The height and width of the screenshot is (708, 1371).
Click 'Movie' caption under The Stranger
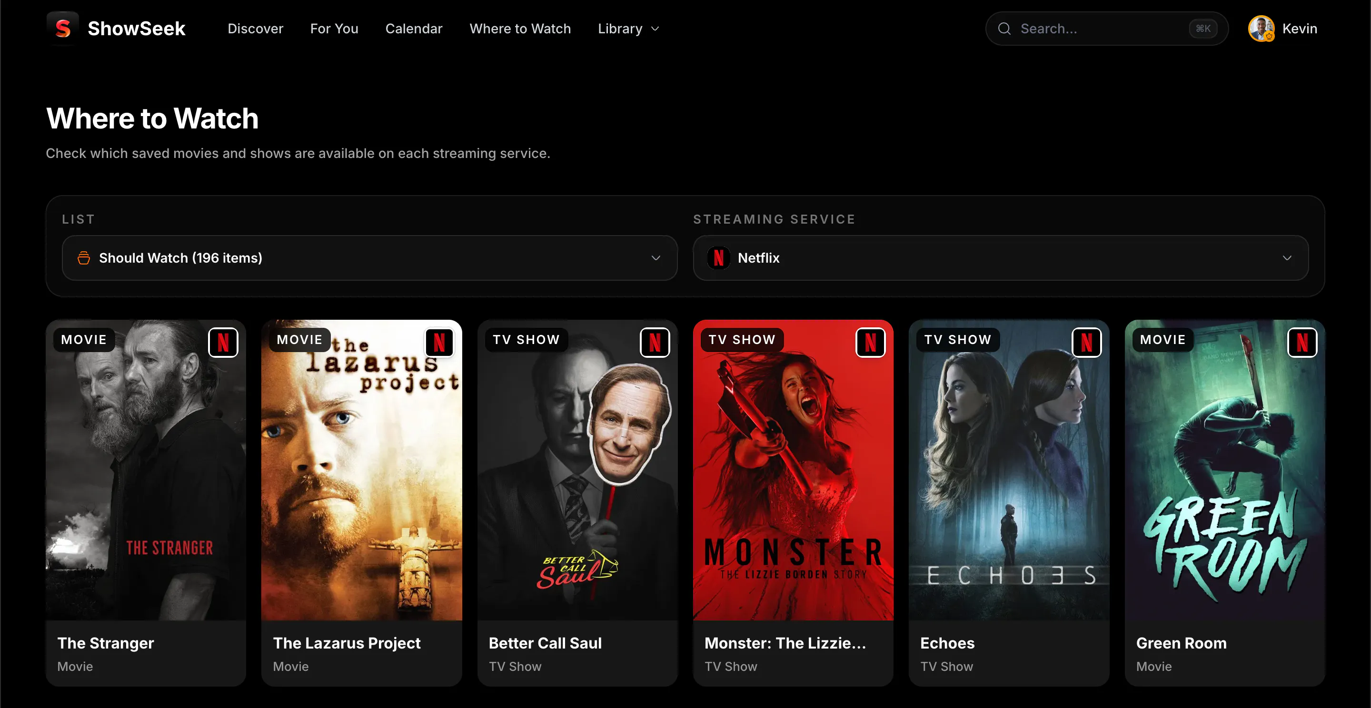(75, 667)
